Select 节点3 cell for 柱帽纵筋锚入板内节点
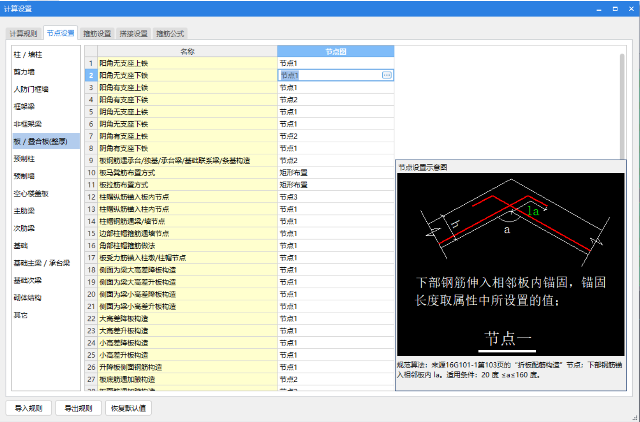Image resolution: width=640 pixels, height=422 pixels. click(336, 197)
